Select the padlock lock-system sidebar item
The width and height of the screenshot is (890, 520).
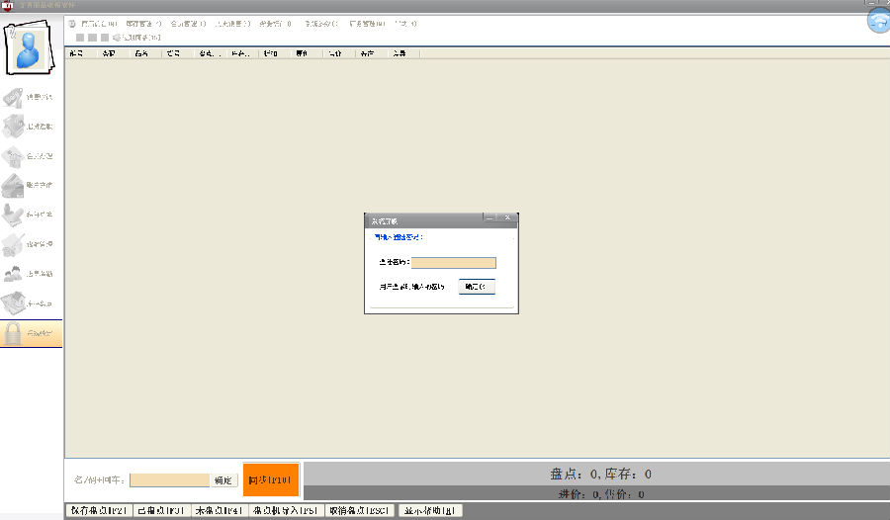[31, 334]
